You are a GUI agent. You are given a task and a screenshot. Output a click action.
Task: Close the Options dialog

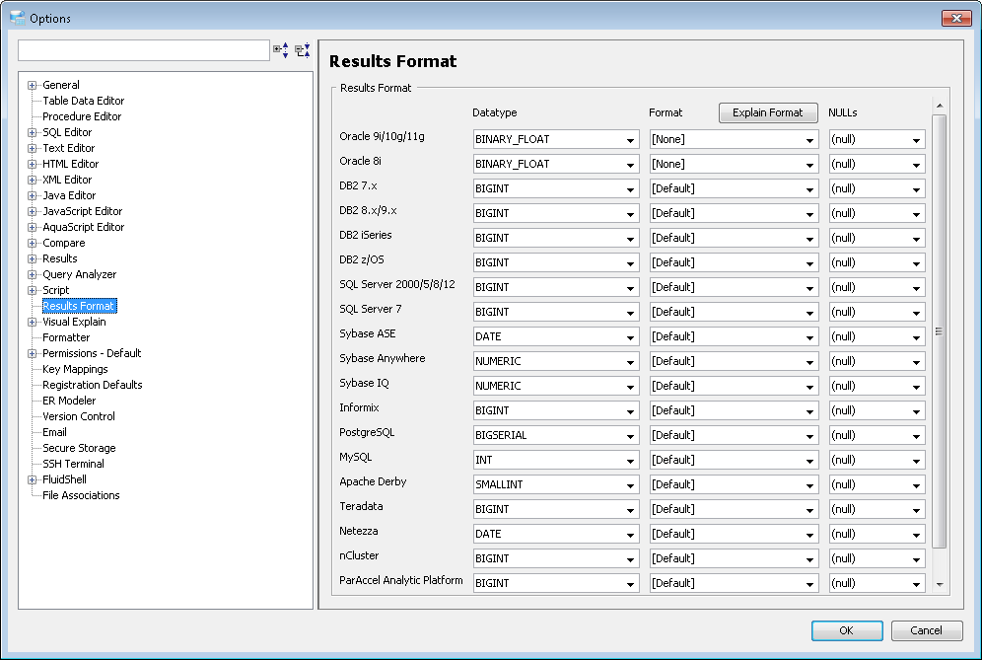pyautogui.click(x=956, y=18)
